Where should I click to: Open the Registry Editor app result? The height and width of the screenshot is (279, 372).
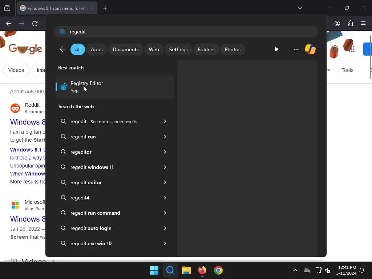[114, 86]
